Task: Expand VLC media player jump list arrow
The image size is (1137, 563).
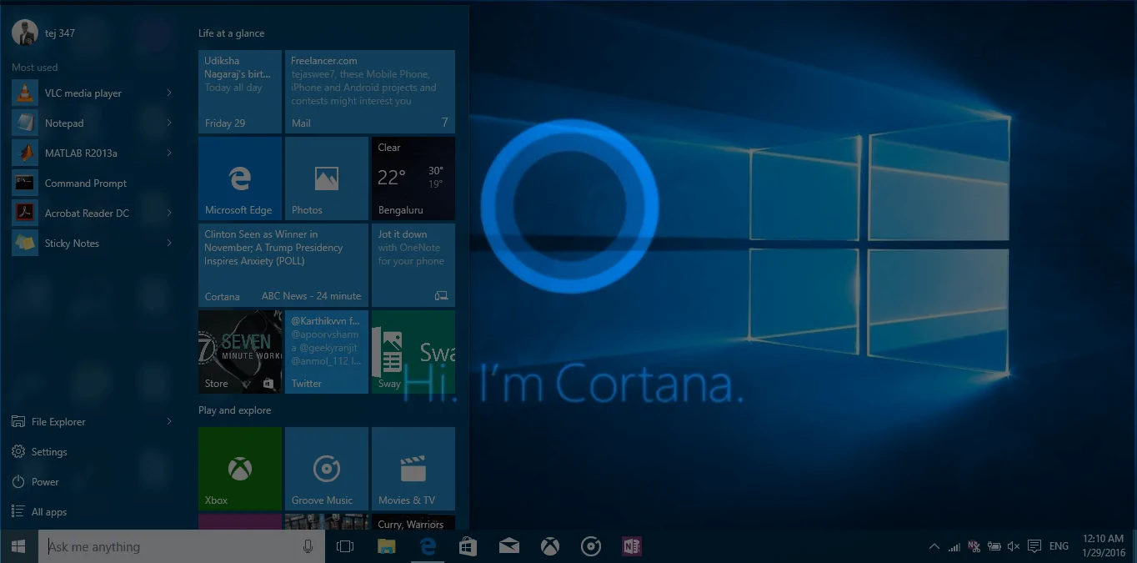Action: point(169,93)
